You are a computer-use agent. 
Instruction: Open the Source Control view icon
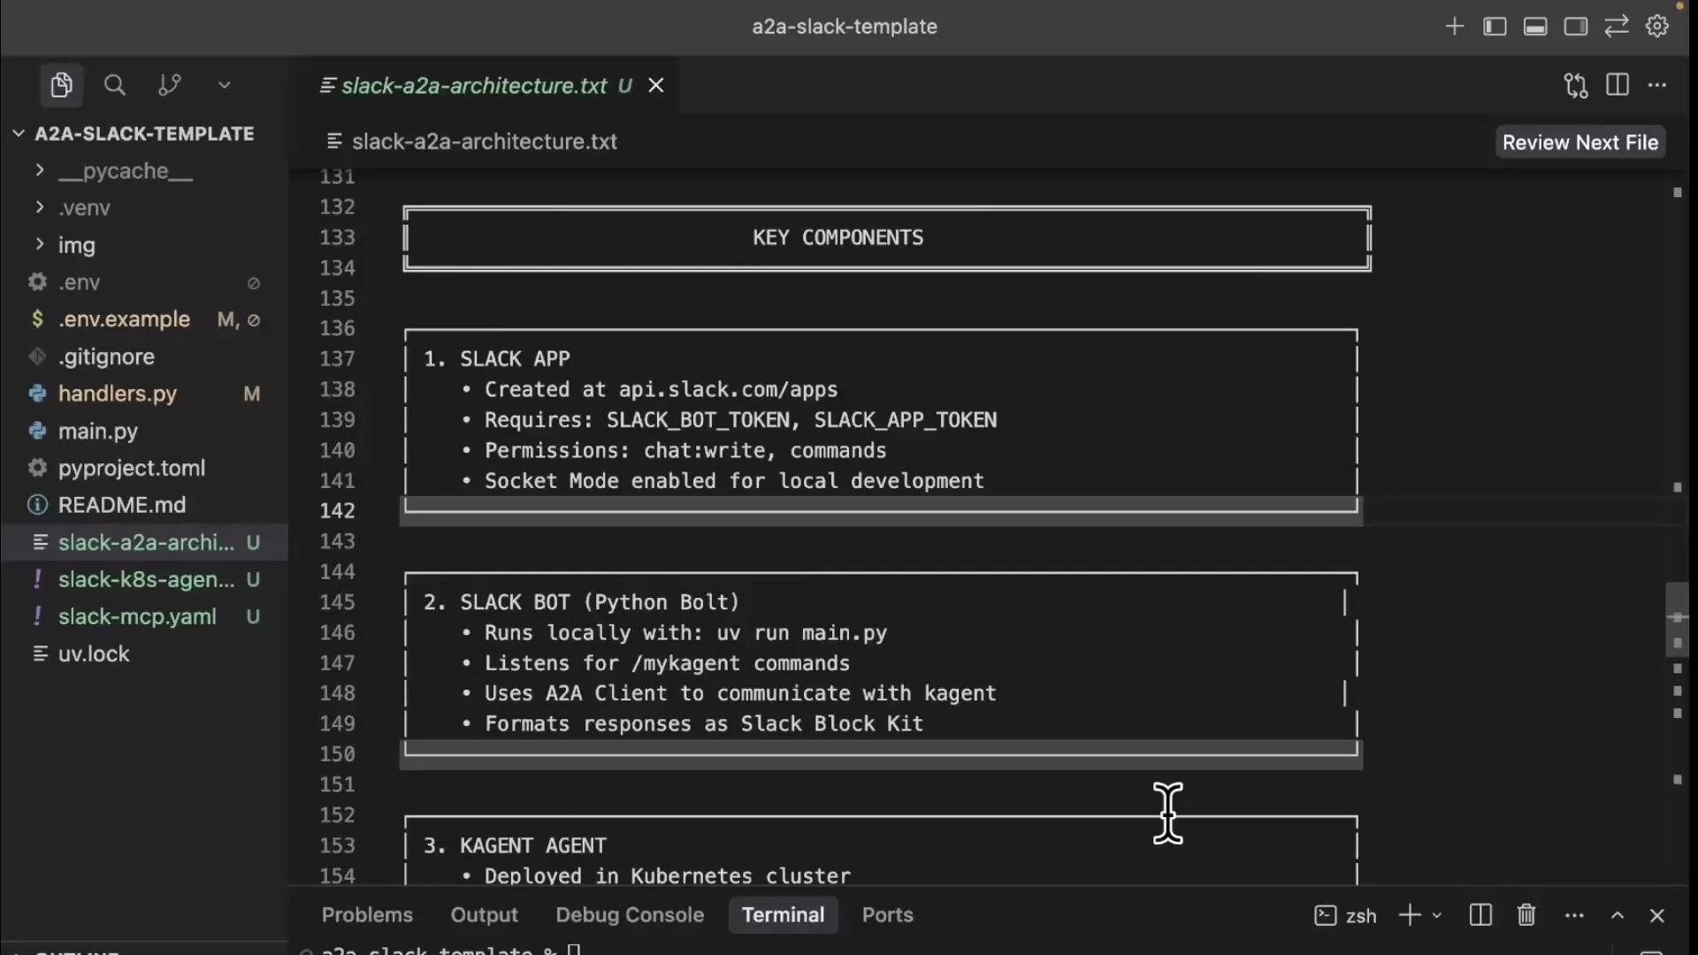pos(169,85)
